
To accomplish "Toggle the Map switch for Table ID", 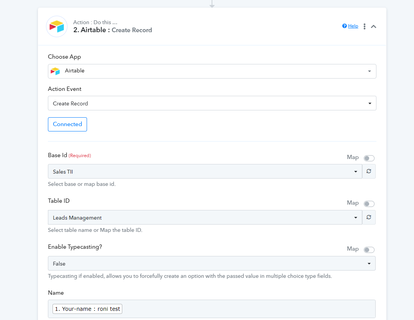I will click(369, 204).
